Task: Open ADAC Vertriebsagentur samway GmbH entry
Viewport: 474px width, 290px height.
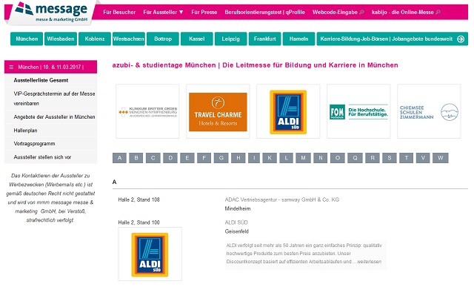Action: point(281,200)
